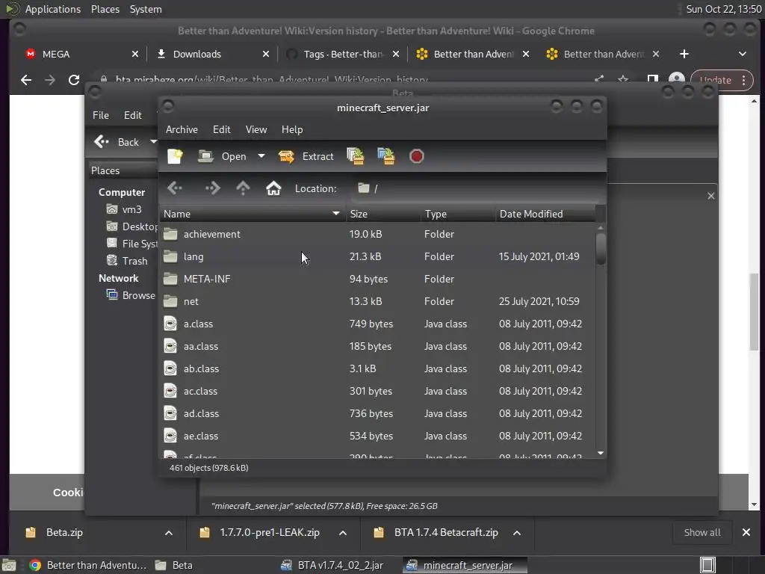Open Trash in Places sidebar

pos(127,261)
